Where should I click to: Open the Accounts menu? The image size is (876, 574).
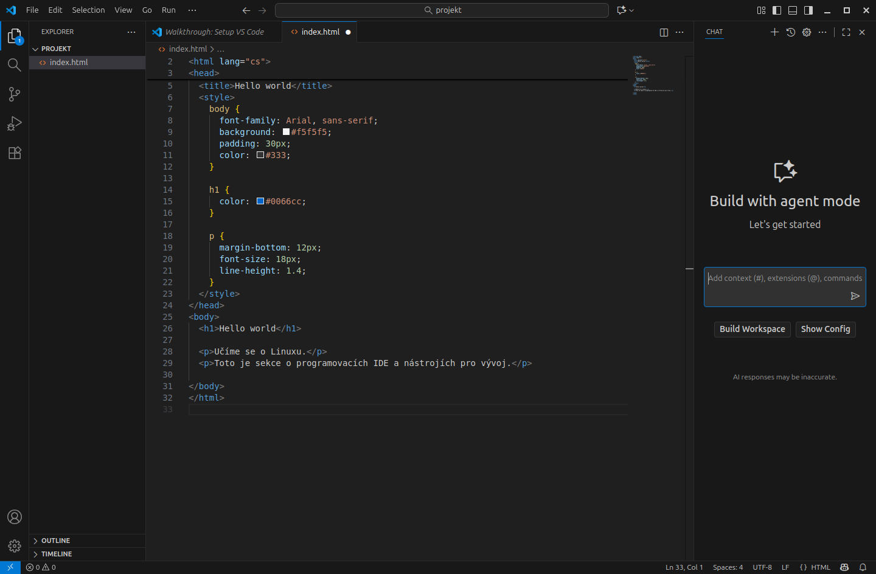coord(14,517)
